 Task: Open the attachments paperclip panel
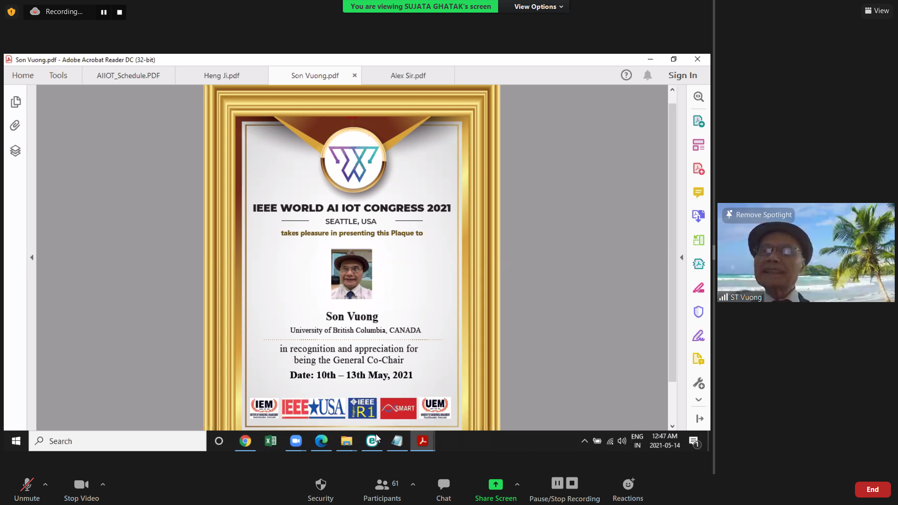pos(15,125)
